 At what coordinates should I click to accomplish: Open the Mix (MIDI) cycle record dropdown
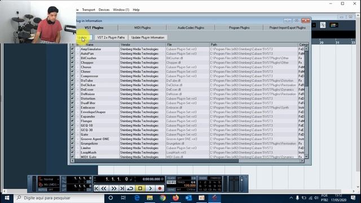tap(49, 184)
